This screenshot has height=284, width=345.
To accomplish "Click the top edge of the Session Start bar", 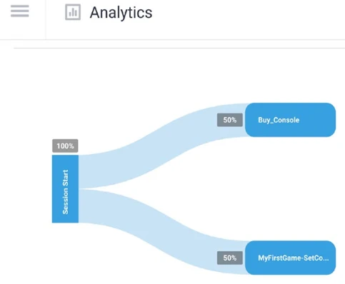I will (65, 156).
